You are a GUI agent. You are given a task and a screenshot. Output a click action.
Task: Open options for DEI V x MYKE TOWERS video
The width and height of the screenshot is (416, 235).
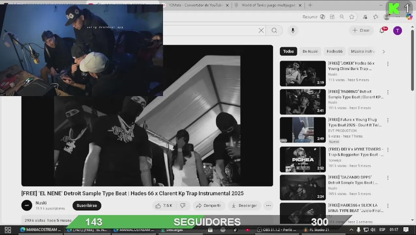pyautogui.click(x=388, y=150)
